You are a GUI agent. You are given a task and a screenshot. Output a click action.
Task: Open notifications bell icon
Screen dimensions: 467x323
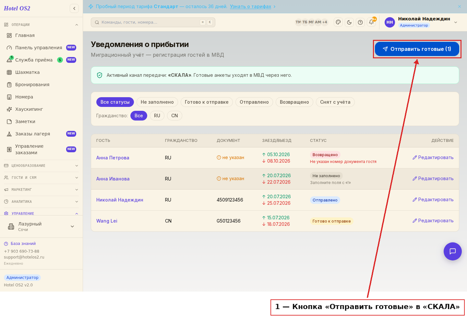coord(371,22)
